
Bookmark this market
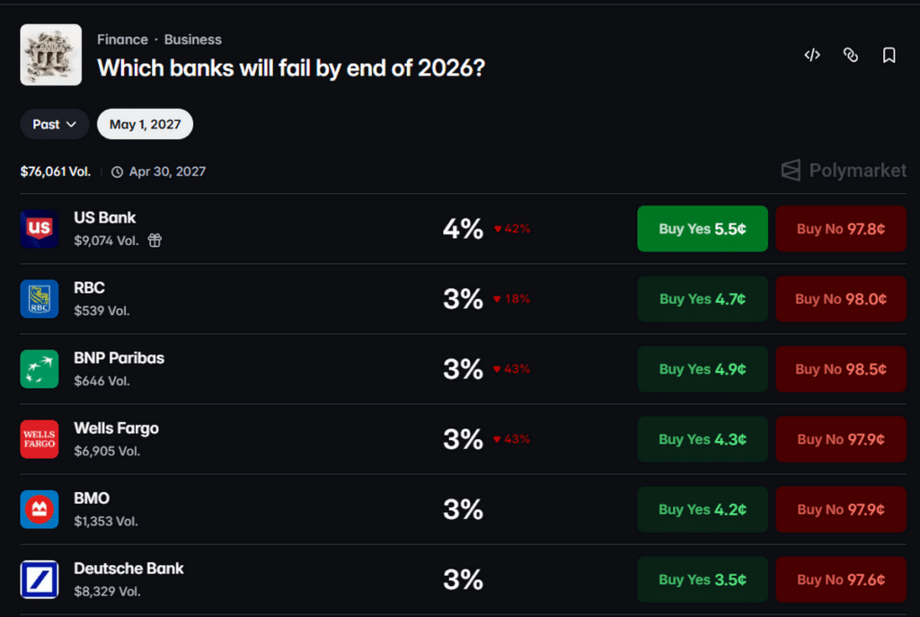pos(889,55)
